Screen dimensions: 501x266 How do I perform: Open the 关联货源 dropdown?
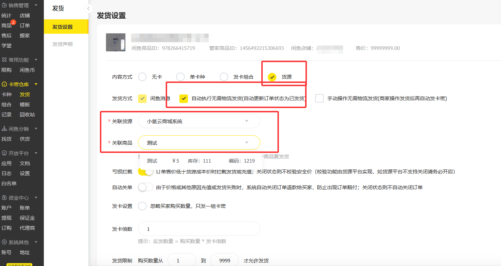199,121
